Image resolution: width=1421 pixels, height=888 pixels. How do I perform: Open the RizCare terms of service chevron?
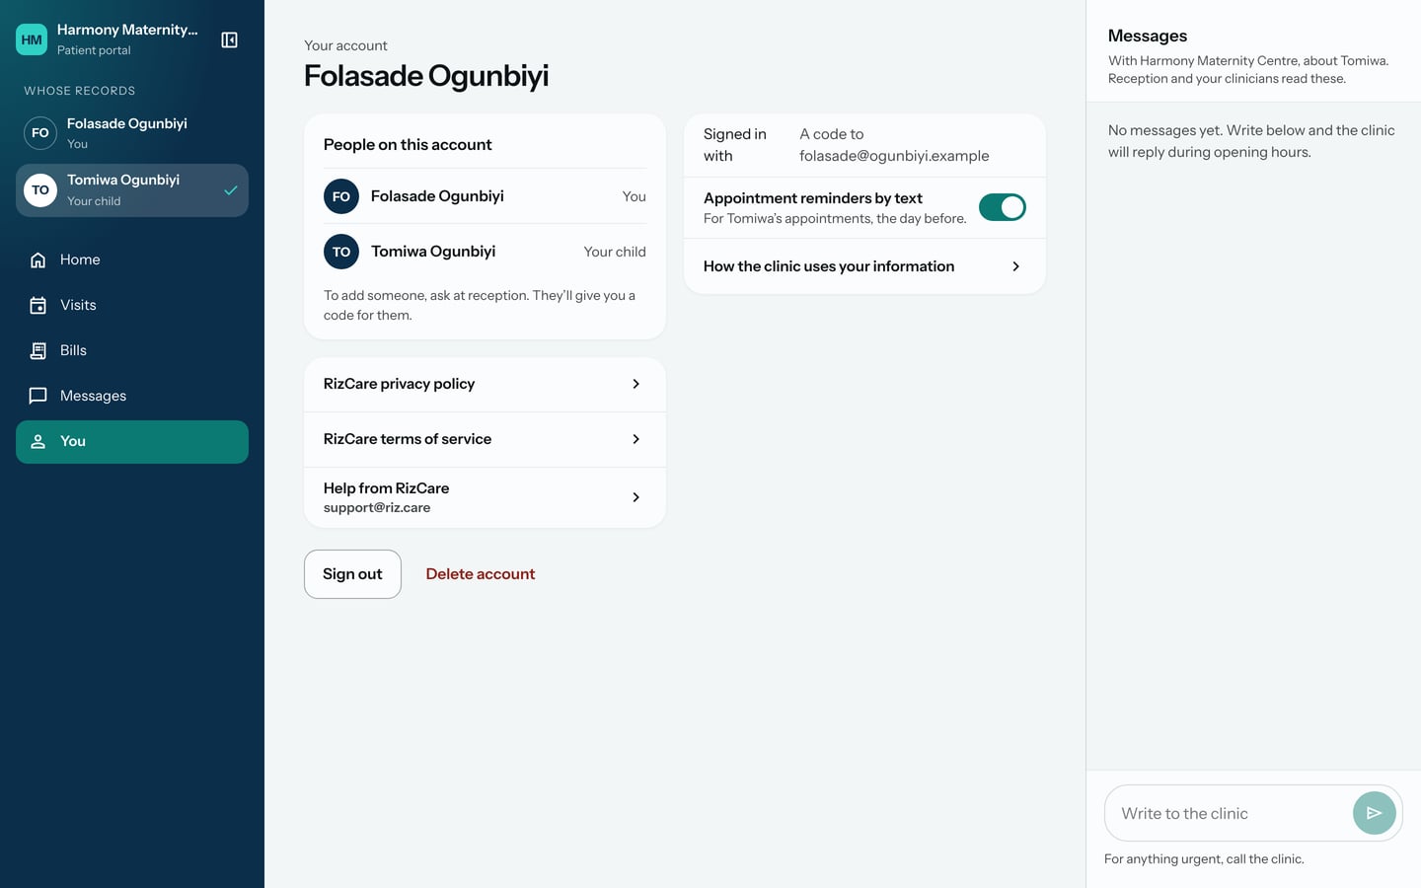point(636,439)
